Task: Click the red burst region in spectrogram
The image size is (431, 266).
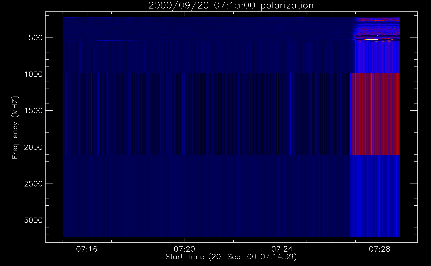Action: pyautogui.click(x=375, y=114)
